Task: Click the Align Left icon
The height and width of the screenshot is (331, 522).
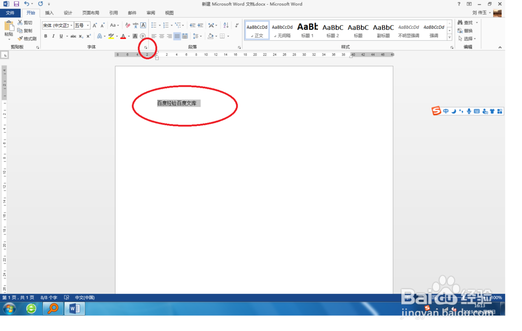Action: click(x=154, y=36)
